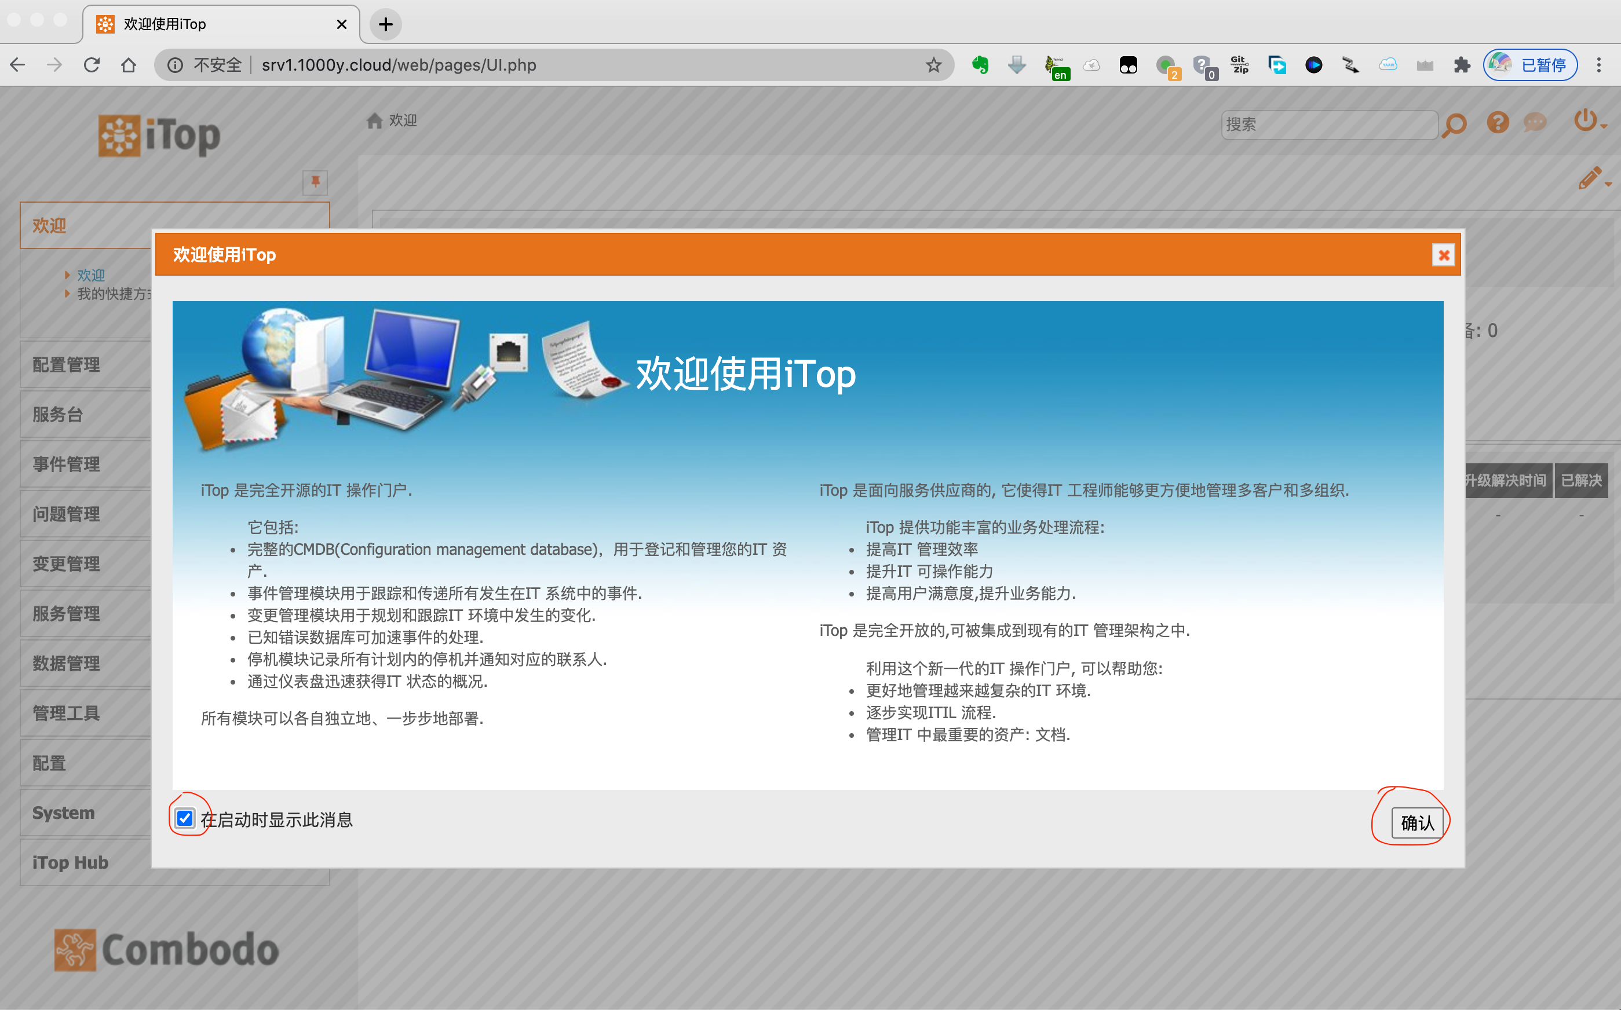Open the Chrome three-dot menu
This screenshot has height=1010, width=1621.
click(x=1599, y=65)
